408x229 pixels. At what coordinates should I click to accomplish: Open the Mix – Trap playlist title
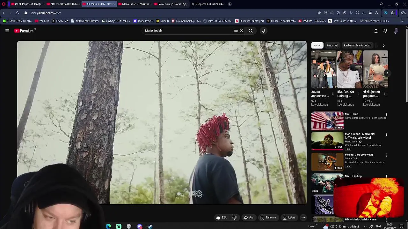tap(352, 114)
